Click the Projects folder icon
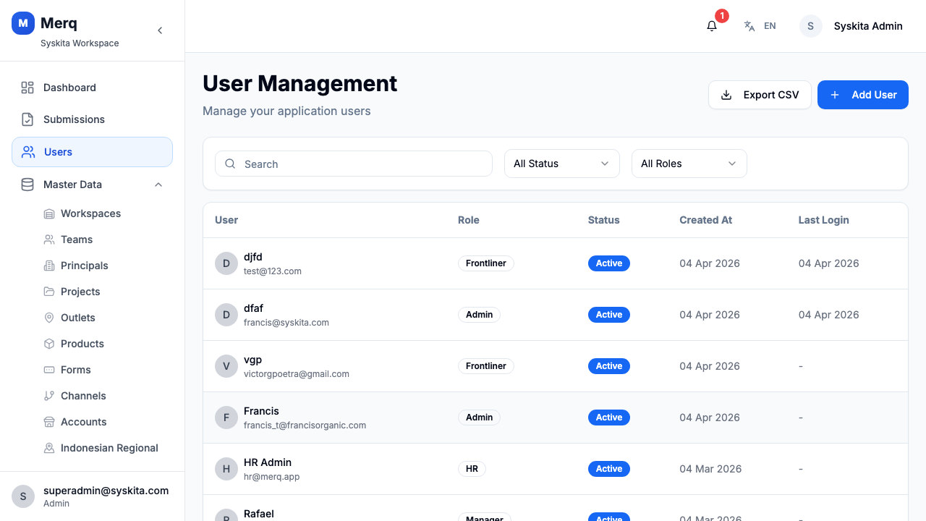The height and width of the screenshot is (521, 926). (x=49, y=292)
